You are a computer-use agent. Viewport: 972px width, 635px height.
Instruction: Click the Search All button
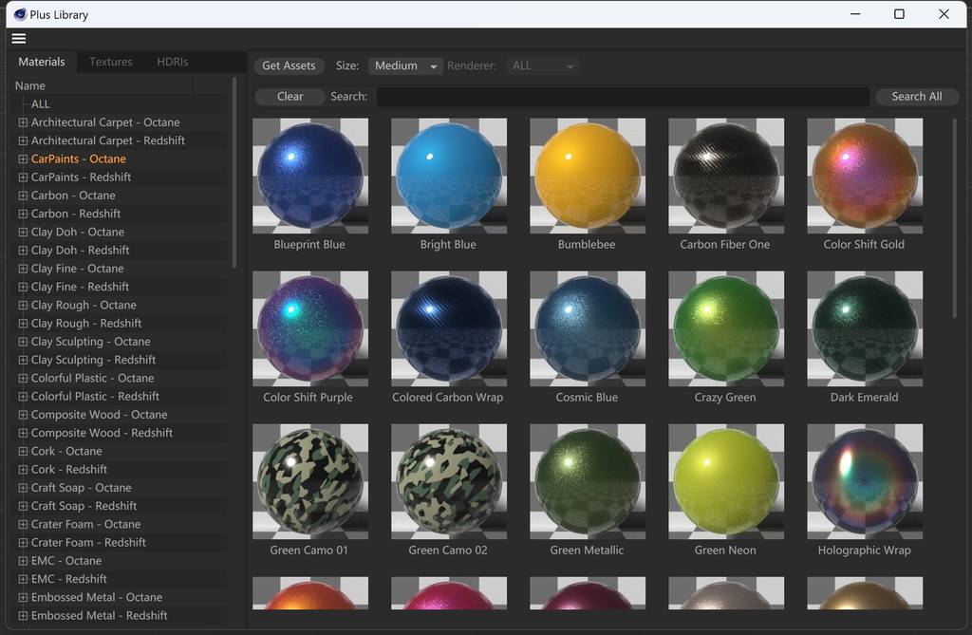point(916,97)
